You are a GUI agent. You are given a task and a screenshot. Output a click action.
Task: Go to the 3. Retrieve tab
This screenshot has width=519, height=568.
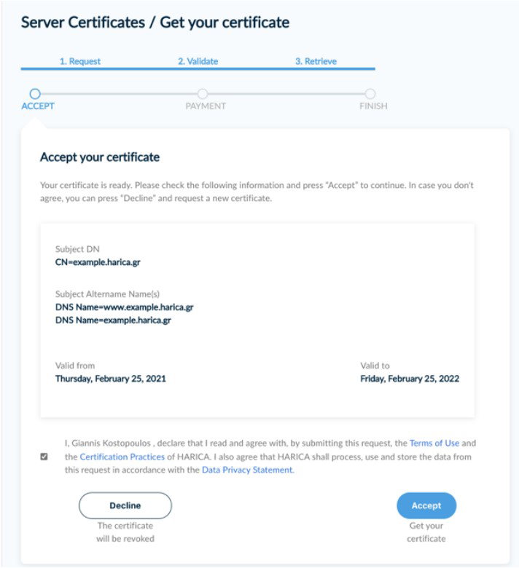316,61
